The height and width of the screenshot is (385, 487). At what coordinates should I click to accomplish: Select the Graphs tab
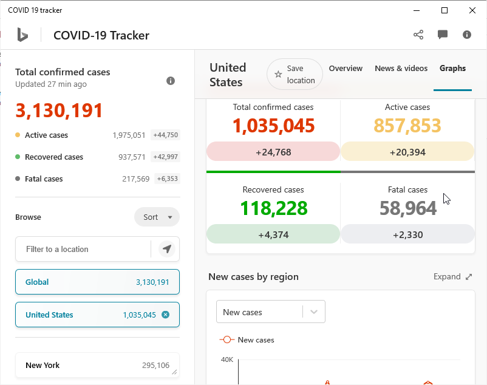coord(452,68)
